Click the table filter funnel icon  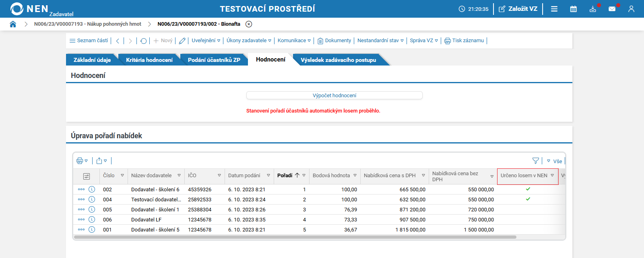click(535, 161)
